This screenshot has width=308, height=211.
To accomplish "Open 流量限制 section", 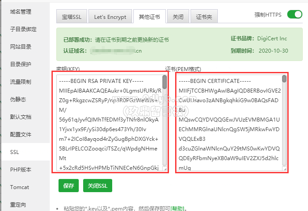I will coord(21,82).
